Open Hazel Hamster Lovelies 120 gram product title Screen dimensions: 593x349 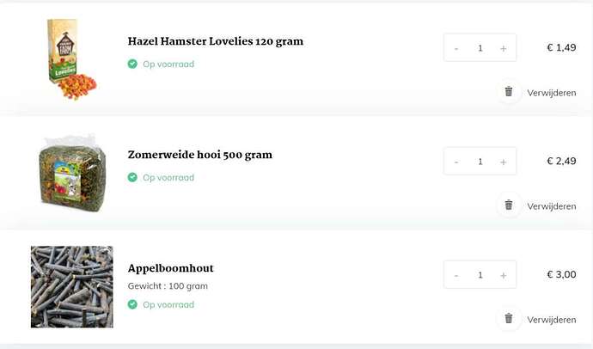click(216, 41)
